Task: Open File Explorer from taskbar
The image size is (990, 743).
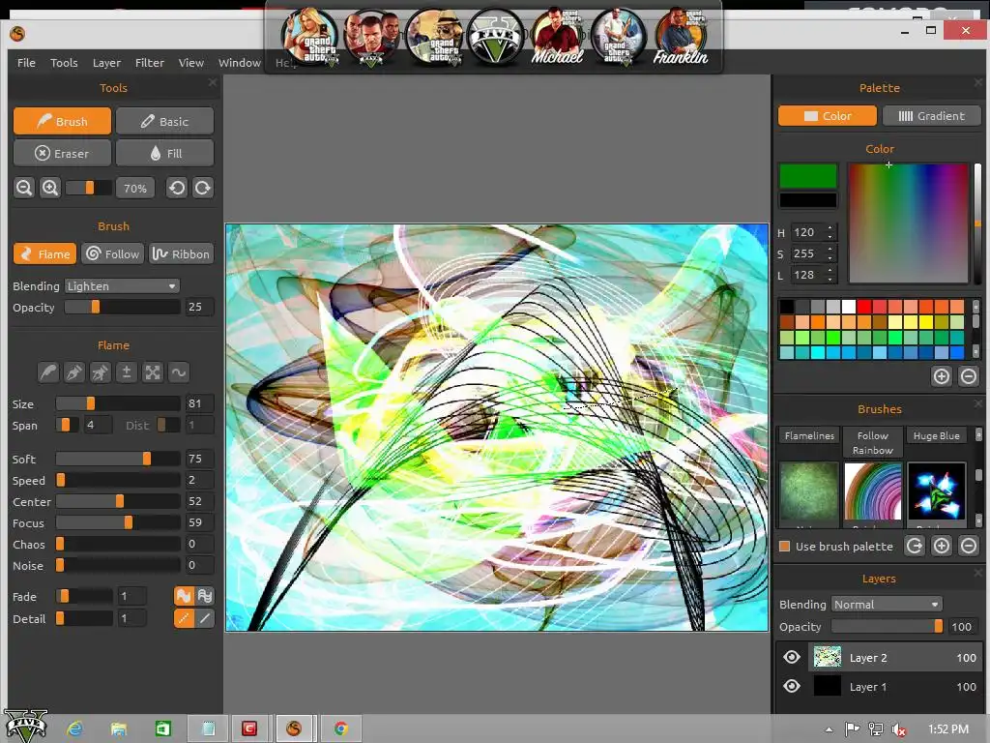Action: pyautogui.click(x=119, y=729)
